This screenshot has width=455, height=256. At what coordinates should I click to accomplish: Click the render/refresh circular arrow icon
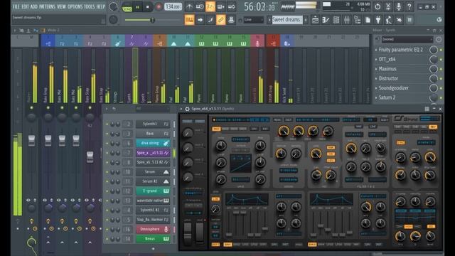pos(378,6)
